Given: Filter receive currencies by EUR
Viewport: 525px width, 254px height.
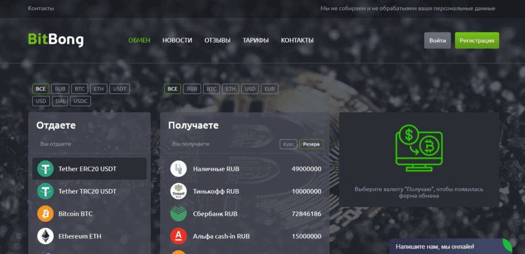Looking at the screenshot, I should pyautogui.click(x=269, y=89).
